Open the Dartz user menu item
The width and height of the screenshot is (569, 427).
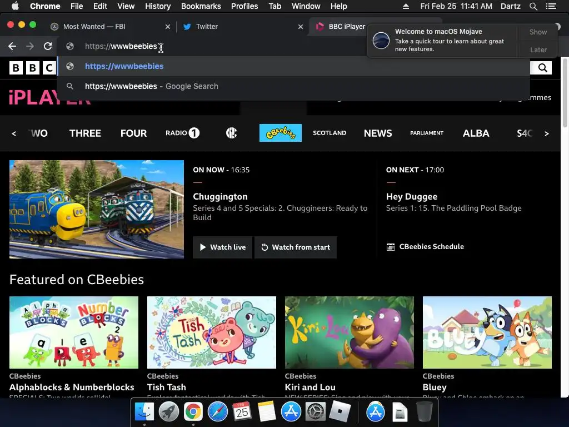pyautogui.click(x=510, y=6)
